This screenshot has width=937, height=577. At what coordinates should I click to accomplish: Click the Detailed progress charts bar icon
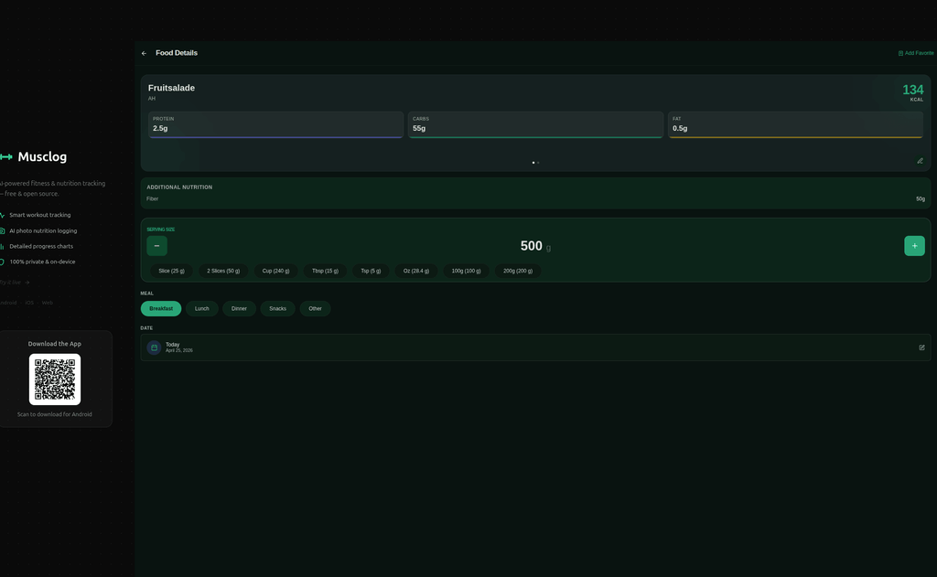[4, 246]
